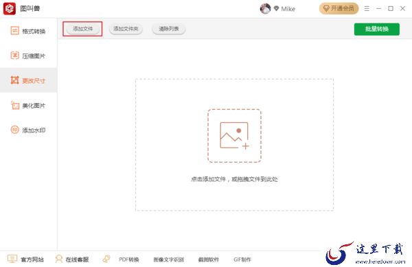Close the 图叫兽 window
This screenshot has width=412, height=267.
(x=402, y=9)
